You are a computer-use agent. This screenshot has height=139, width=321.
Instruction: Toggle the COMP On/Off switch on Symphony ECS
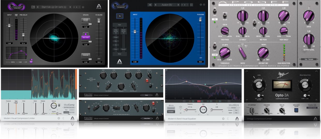pyautogui.click(x=215, y=46)
